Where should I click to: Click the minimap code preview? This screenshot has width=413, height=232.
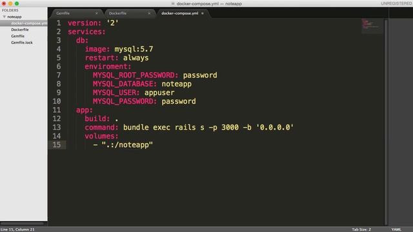[372, 26]
